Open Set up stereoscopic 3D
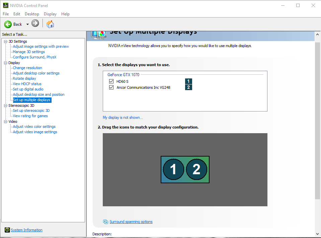 point(31,110)
